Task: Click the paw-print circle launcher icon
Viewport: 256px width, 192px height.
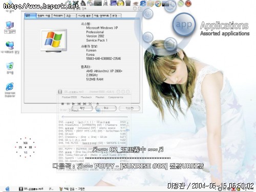Action: point(148,37)
